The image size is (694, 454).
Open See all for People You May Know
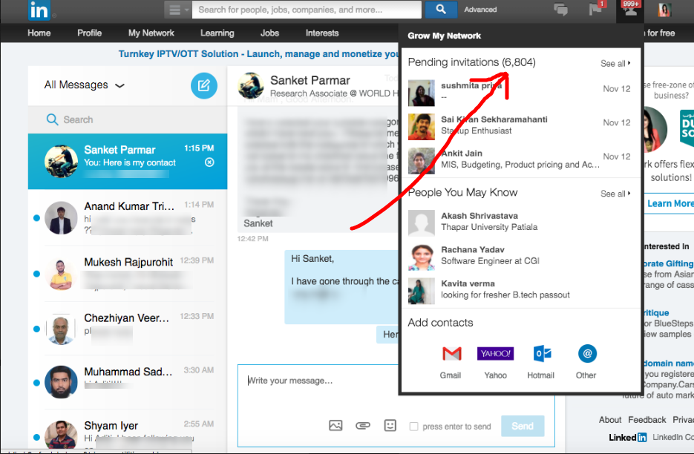614,193
